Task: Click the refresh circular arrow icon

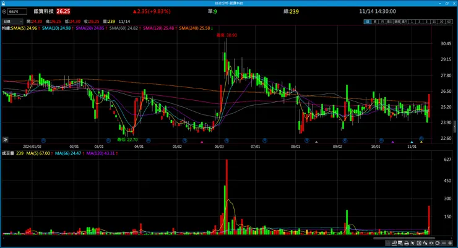Action: [437, 243]
